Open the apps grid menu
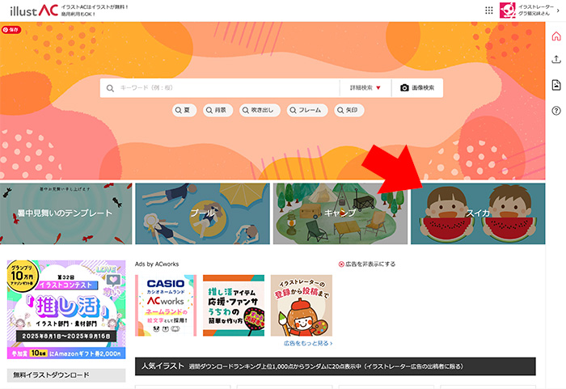The height and width of the screenshot is (389, 566). (x=488, y=11)
